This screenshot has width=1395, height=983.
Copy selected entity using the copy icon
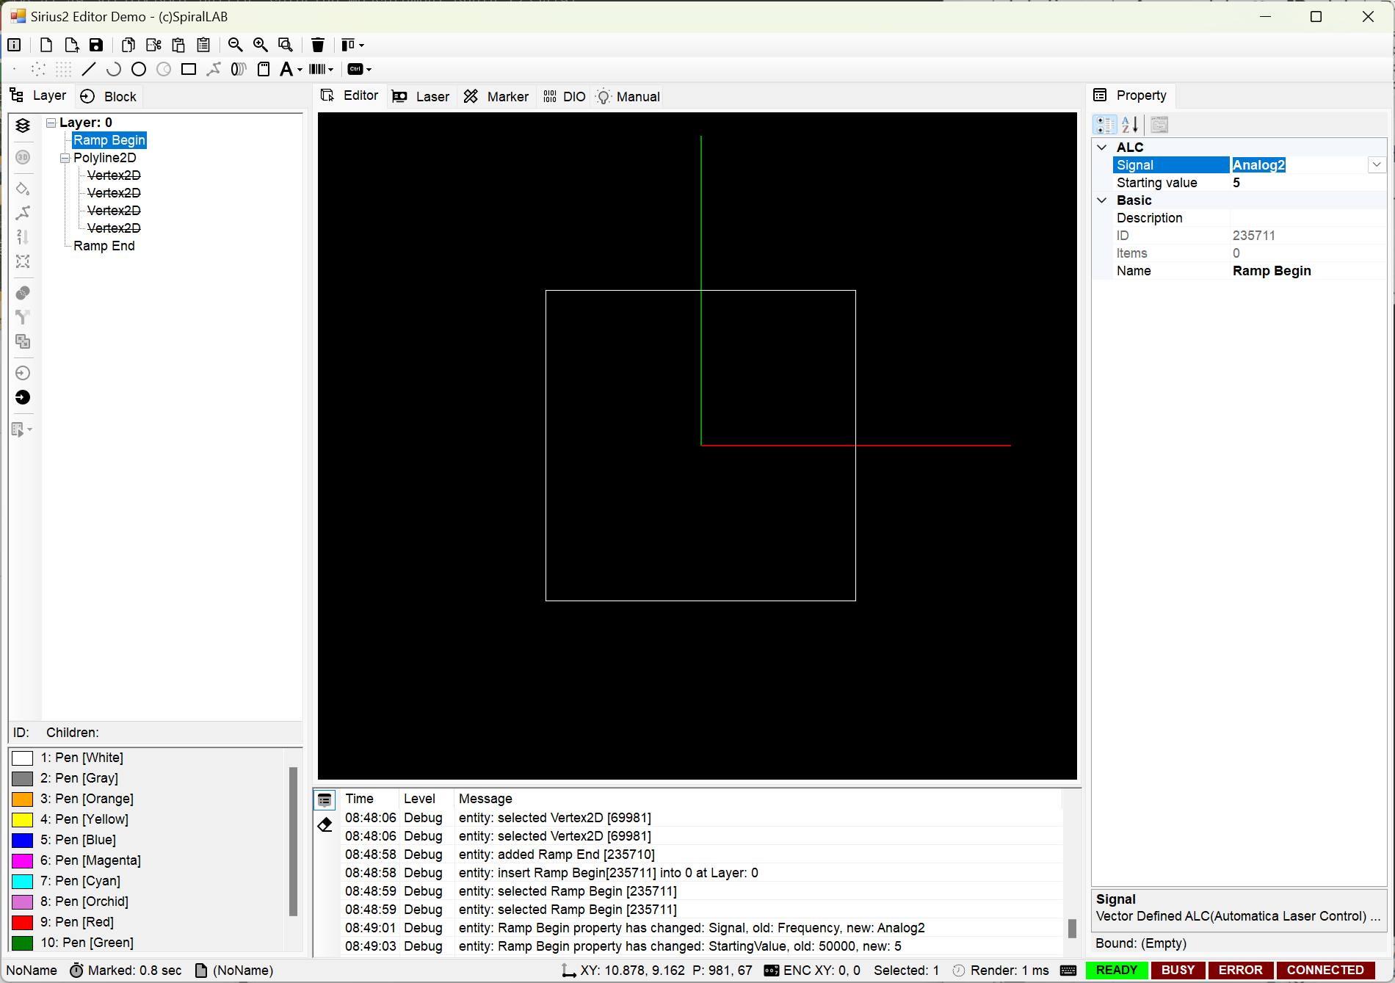(x=128, y=45)
